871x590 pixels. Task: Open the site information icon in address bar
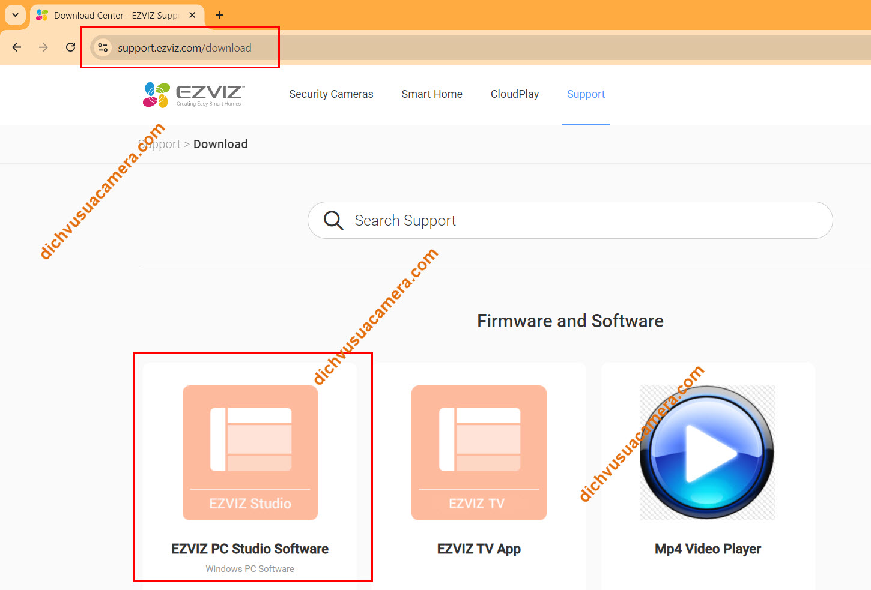(x=103, y=48)
